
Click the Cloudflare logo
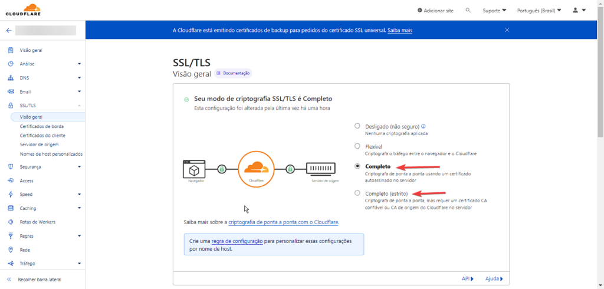click(x=23, y=10)
